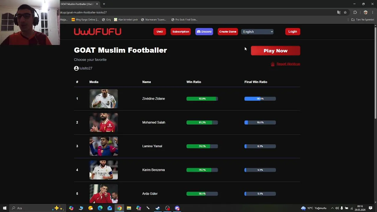Open the browser extensions puzzle icon
This screenshot has width=377, height=212.
coord(355,12)
